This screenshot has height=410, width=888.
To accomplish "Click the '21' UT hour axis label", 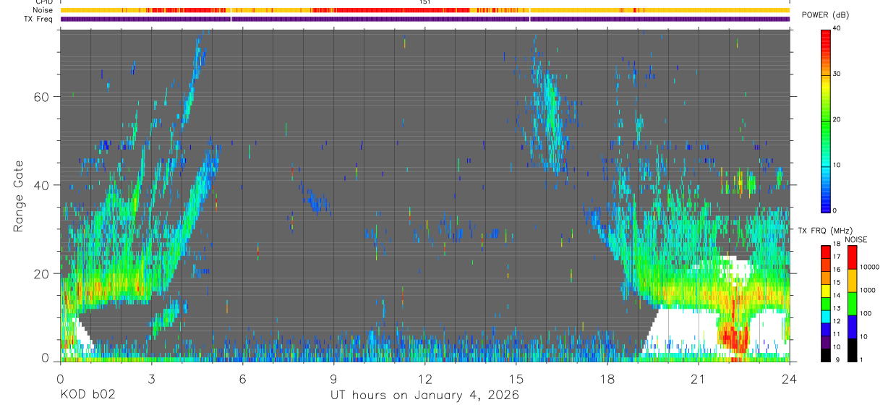I will coord(699,379).
